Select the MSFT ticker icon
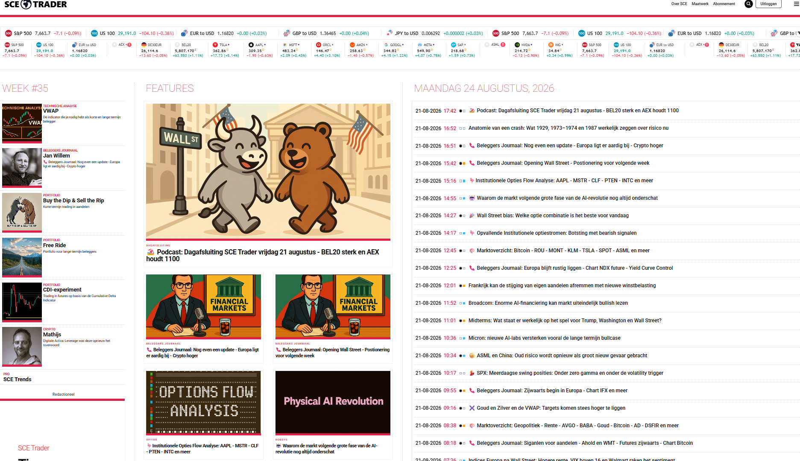This screenshot has height=461, width=800. tap(285, 45)
